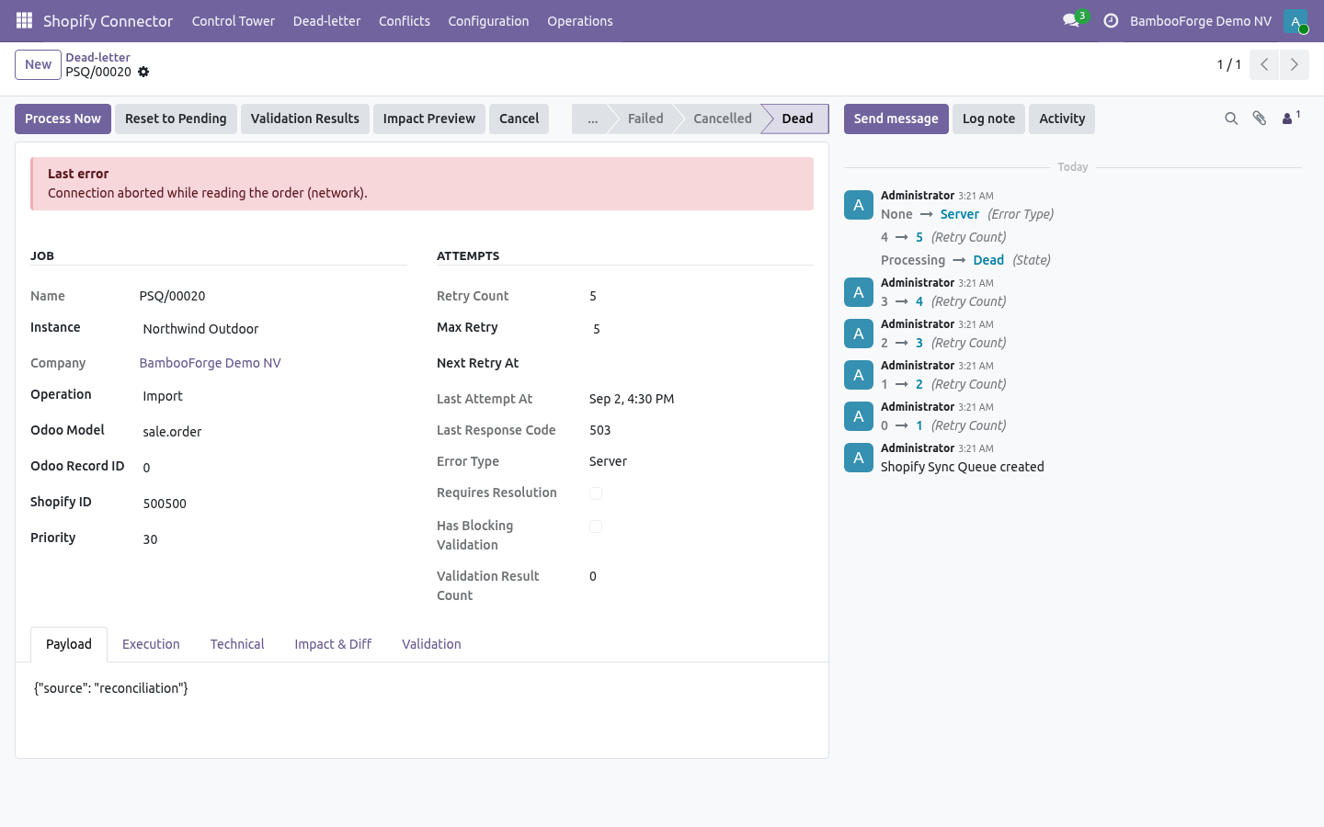Click the 'Shopify Sync Queue created' message

962,467
